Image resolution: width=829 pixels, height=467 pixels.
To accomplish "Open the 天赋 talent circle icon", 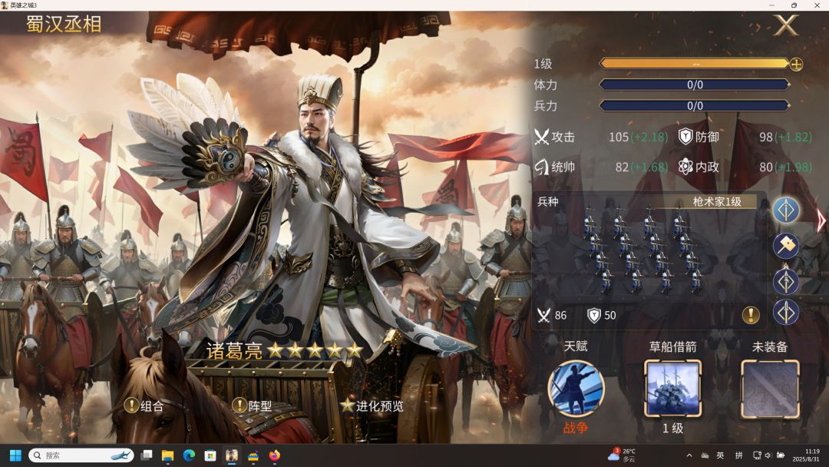I will (576, 389).
